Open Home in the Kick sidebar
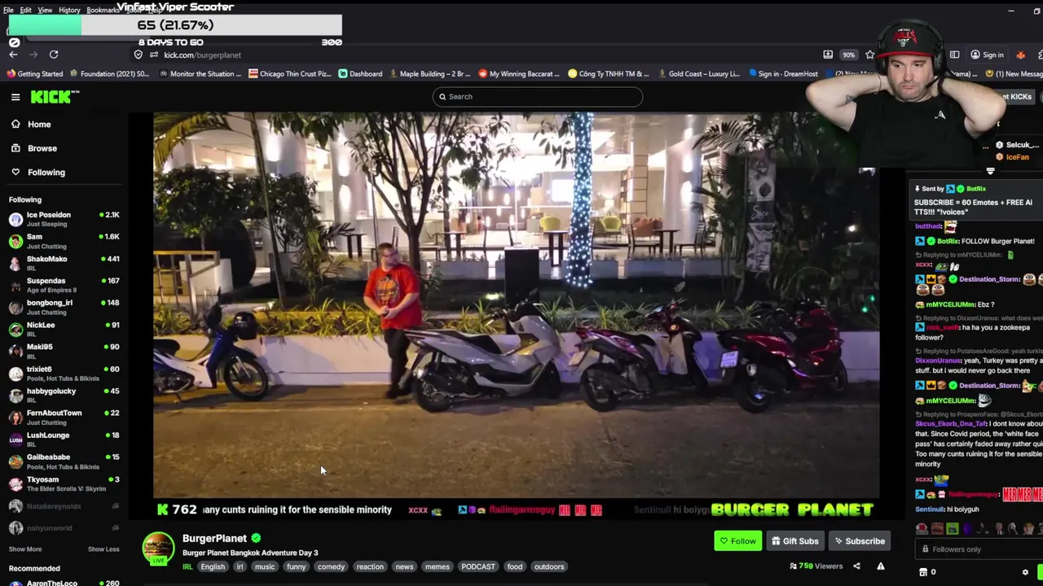 point(38,125)
